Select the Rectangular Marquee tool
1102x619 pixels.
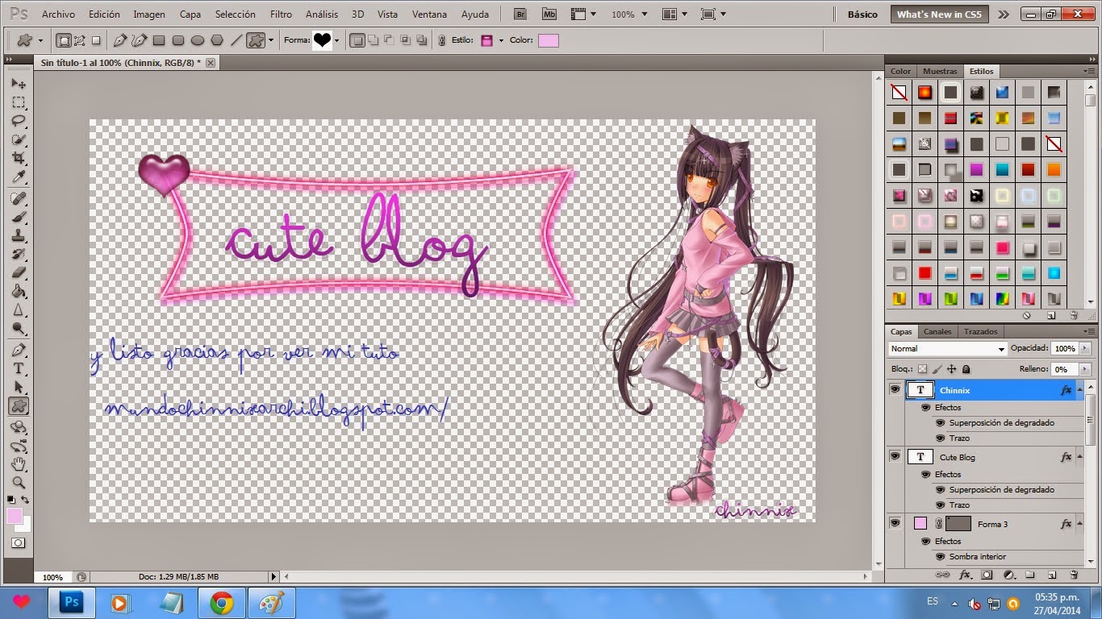pos(19,102)
